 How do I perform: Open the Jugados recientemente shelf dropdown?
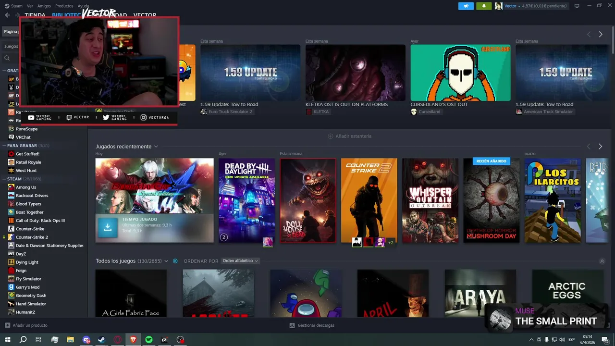tap(156, 147)
